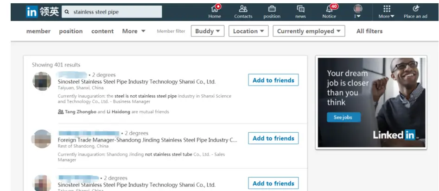Switch to the position tab
The height and width of the screenshot is (191, 439).
click(71, 31)
